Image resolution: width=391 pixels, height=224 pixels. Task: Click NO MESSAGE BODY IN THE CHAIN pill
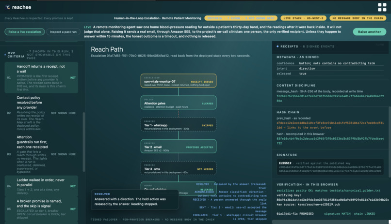tap(358, 18)
